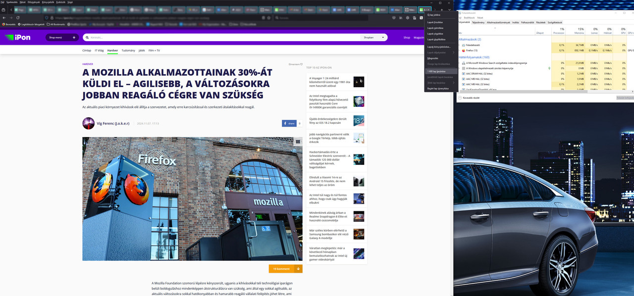Screen dimensions: 634x296
Task: Expand Windows alapértelmezett zárolási képernyője row
Action: point(459,68)
